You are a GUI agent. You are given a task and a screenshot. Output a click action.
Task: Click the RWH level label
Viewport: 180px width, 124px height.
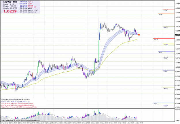point(156,39)
